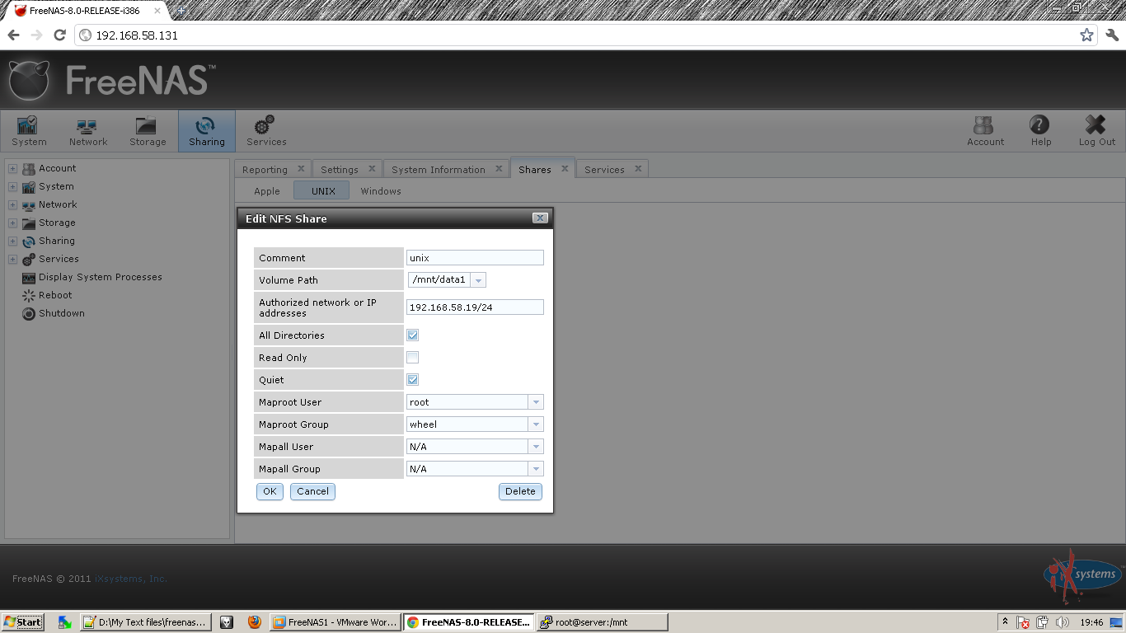Select Windows shares subtab
1126x633 pixels.
381,191
